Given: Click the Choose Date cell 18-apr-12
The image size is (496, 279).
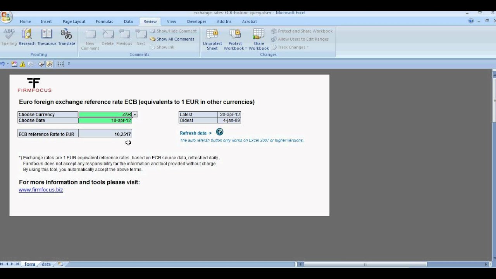Looking at the screenshot, I should pos(105,121).
